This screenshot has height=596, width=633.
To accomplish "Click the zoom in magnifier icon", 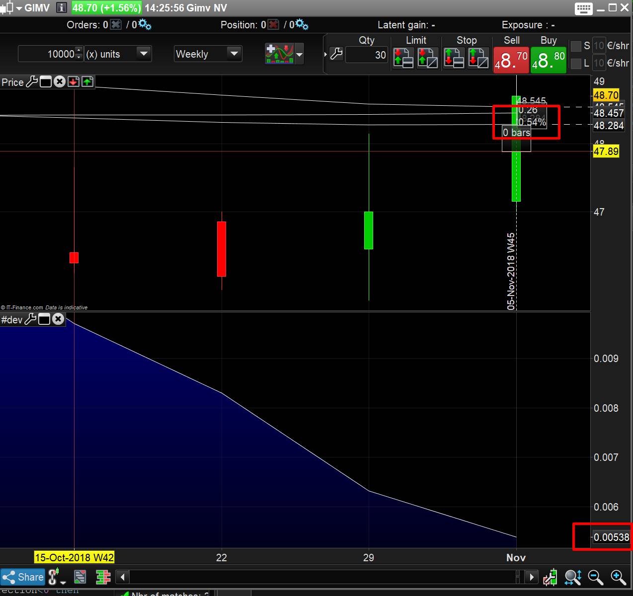I will (x=619, y=577).
